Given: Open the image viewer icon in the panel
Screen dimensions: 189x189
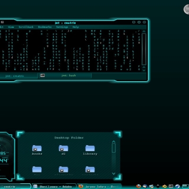Looking at the screenshot, I should (151, 187).
